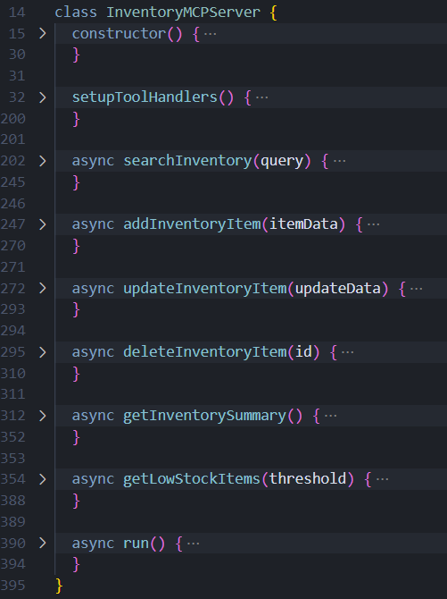This screenshot has width=447, height=599.
Task: Click the closing brace on line 245
Action: [x=76, y=182]
